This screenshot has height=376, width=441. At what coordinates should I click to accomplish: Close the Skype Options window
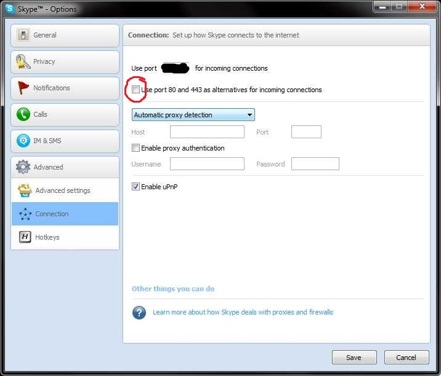422,6
